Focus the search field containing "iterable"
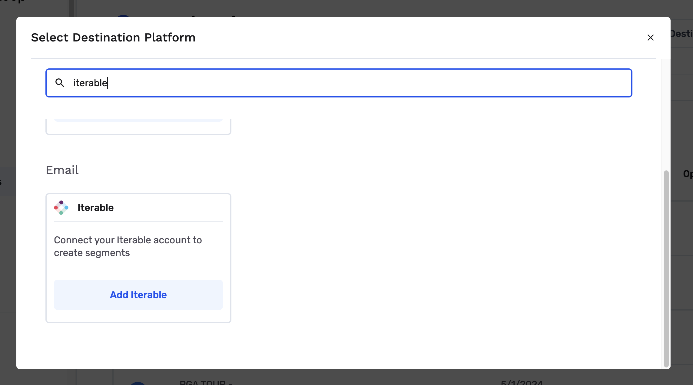Screen dimensions: 693x385 [339, 83]
